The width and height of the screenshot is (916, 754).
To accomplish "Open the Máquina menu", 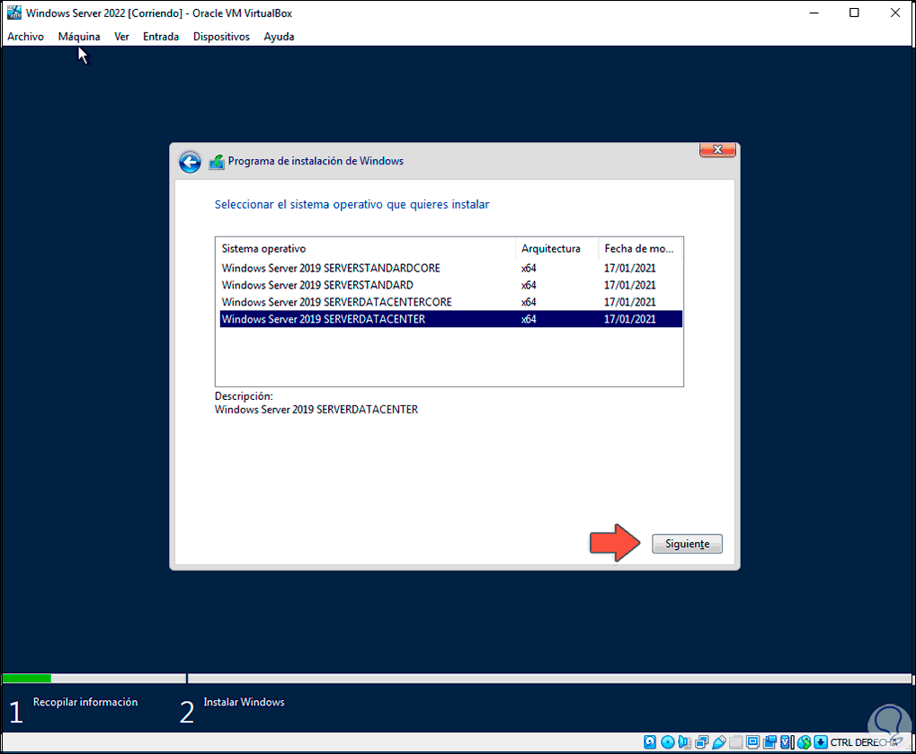I will 79,36.
